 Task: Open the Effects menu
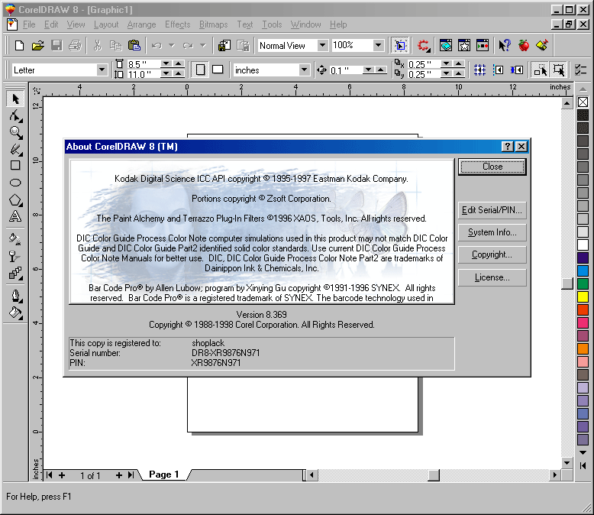(177, 24)
